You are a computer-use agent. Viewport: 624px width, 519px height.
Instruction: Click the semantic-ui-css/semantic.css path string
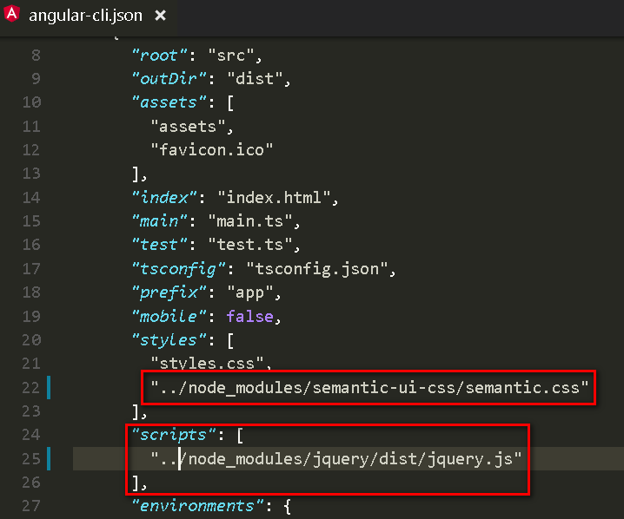click(x=369, y=387)
